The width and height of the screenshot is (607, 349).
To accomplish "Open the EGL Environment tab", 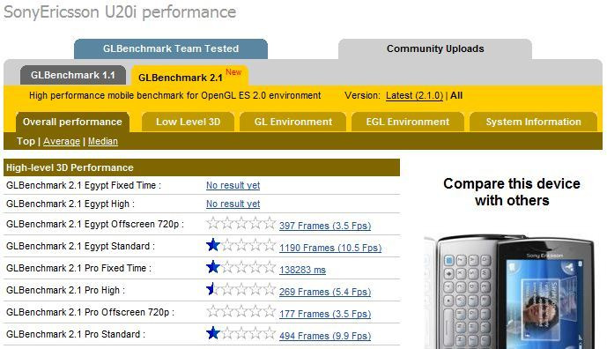I will click(408, 122).
